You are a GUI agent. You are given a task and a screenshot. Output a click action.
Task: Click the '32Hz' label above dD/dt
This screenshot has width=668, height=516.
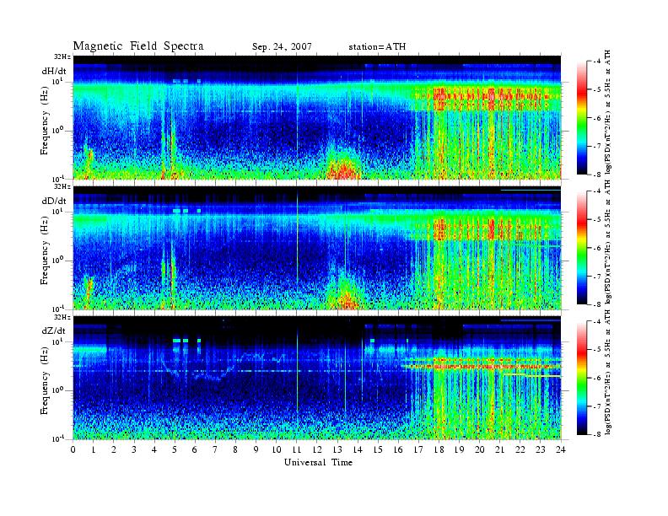(62, 186)
